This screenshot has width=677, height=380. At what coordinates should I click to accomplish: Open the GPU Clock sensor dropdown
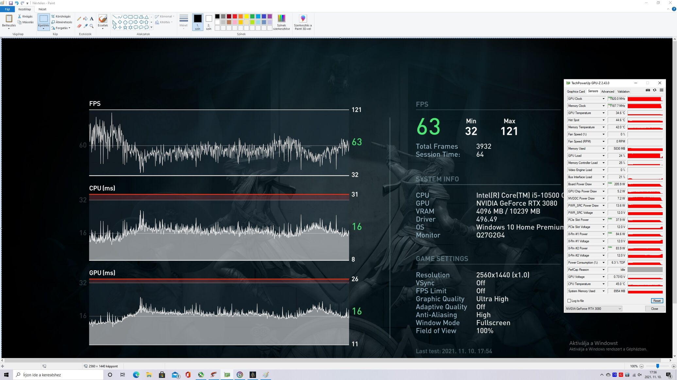[603, 99]
